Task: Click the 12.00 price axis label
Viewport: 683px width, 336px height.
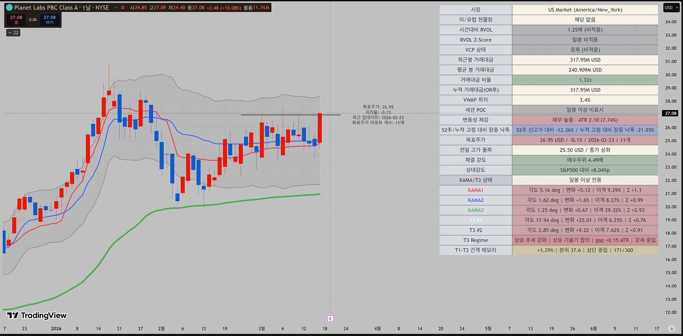Action: [671, 312]
